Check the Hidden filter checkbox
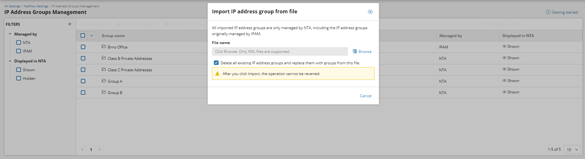The width and height of the screenshot is (585, 159). (19, 78)
